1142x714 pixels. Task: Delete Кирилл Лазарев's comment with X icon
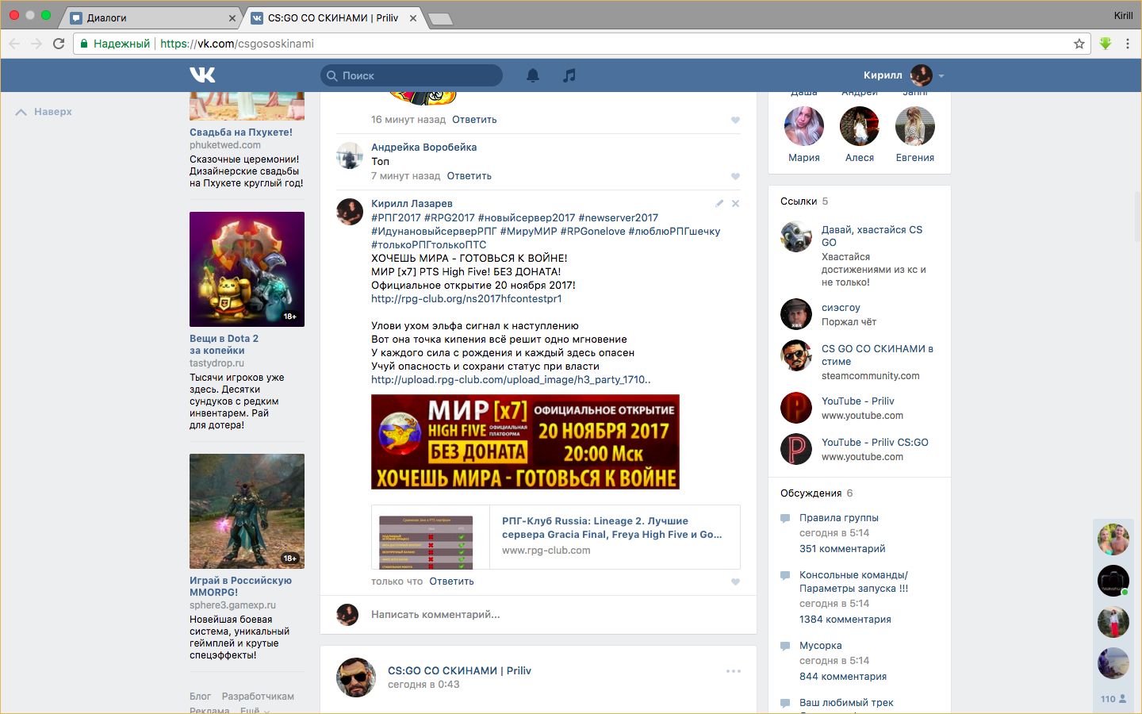pos(735,204)
